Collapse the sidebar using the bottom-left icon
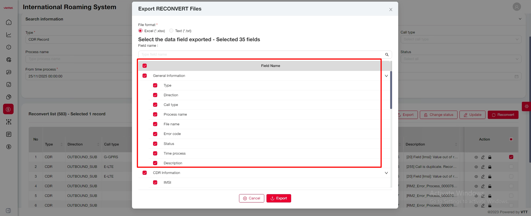The height and width of the screenshot is (216, 531). point(8,211)
